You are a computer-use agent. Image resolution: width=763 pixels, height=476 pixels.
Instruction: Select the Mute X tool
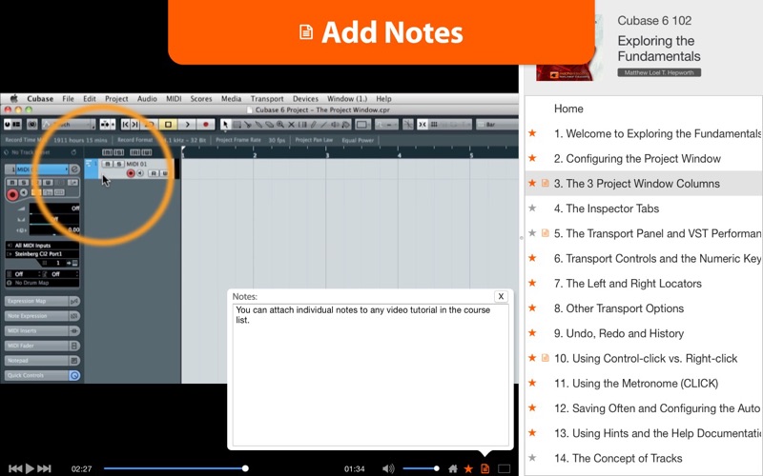(x=291, y=125)
